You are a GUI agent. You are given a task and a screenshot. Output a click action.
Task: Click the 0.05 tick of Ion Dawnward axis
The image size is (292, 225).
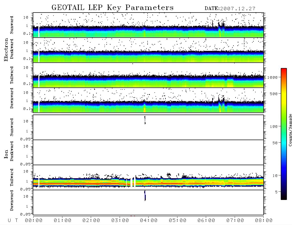25,214
